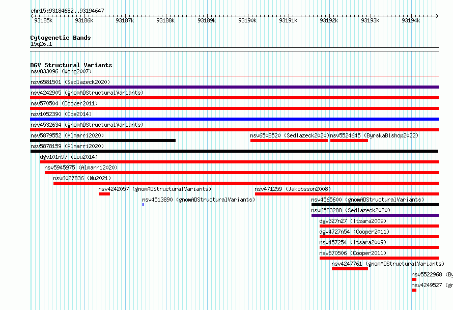Click the small red bar under nsv4242057
This screenshot has height=310, width=453.
(104, 194)
